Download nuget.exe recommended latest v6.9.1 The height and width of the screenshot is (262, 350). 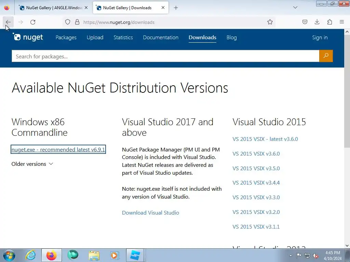(58, 149)
